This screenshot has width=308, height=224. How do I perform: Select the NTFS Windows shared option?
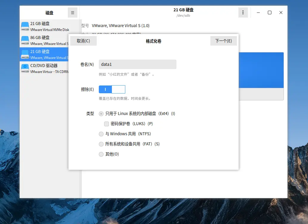(x=101, y=134)
